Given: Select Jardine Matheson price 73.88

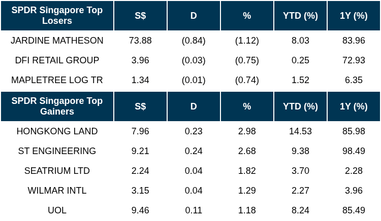Looking at the screenshot, I should coord(141,41).
